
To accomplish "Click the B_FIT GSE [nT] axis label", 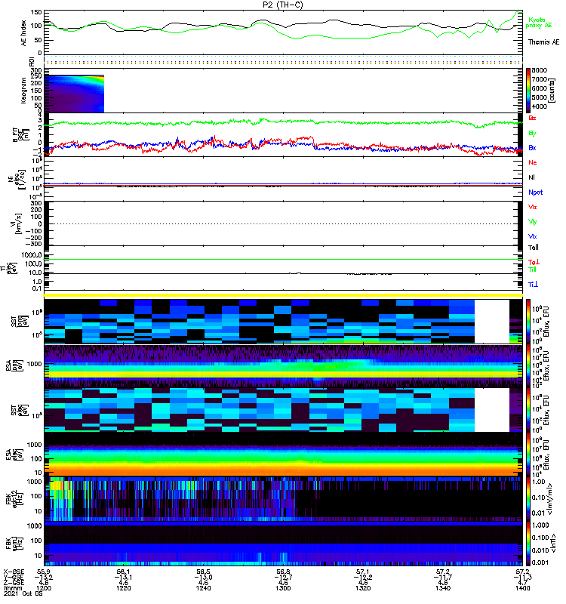I will pyautogui.click(x=21, y=135).
